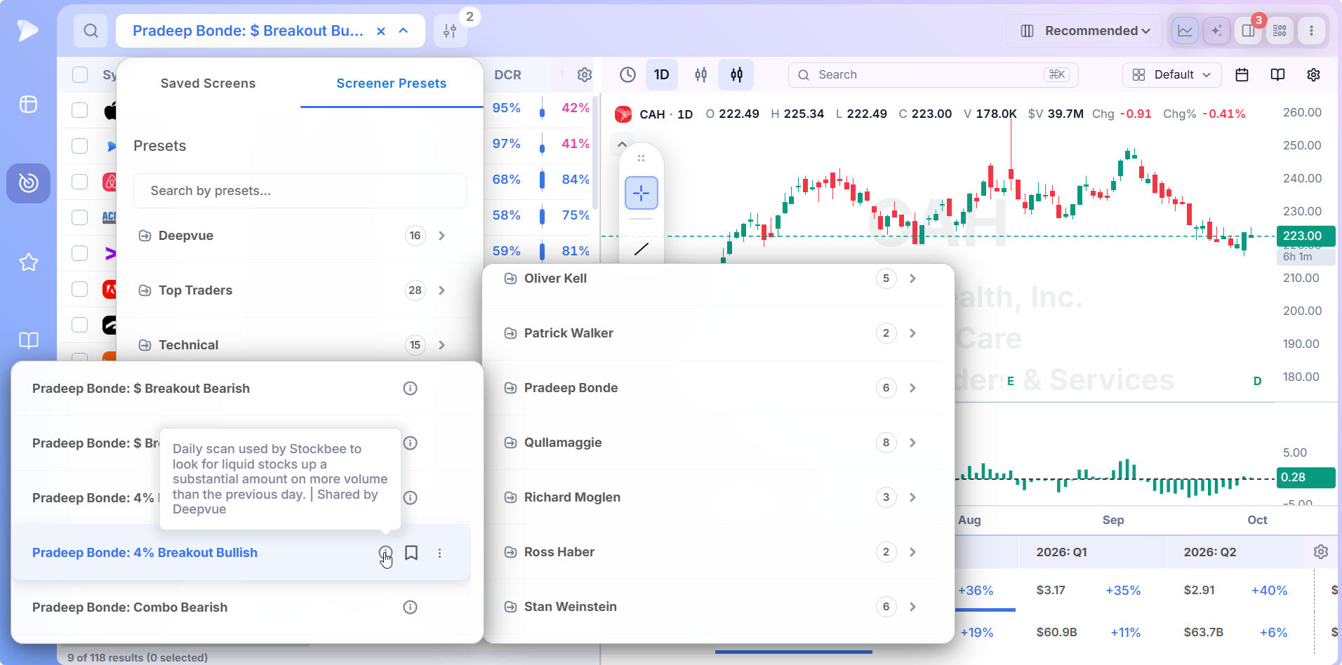Click the 223.00 current price label
Screen dimensions: 1342x665
pos(1306,236)
